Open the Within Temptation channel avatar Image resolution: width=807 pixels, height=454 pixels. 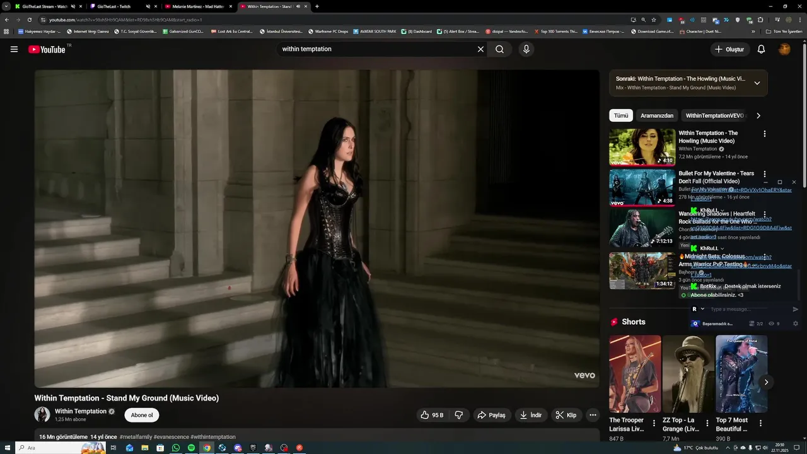coord(42,414)
